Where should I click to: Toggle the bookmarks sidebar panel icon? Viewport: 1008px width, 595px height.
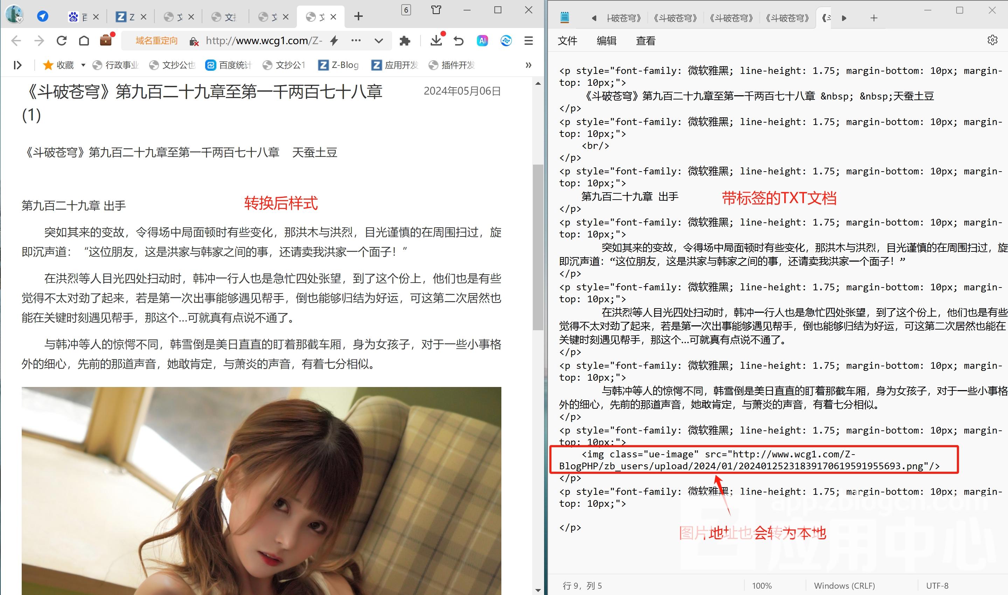[x=17, y=65]
